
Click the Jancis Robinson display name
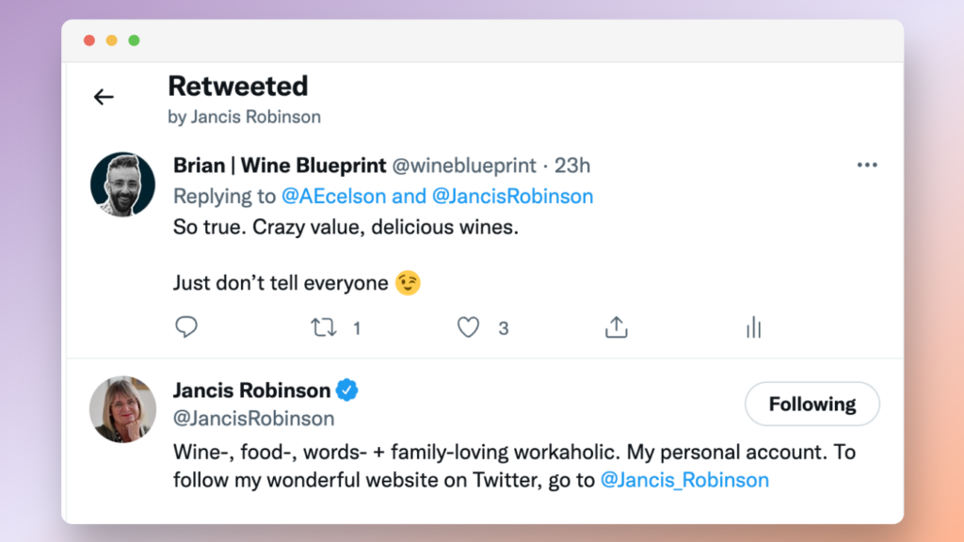pos(252,391)
